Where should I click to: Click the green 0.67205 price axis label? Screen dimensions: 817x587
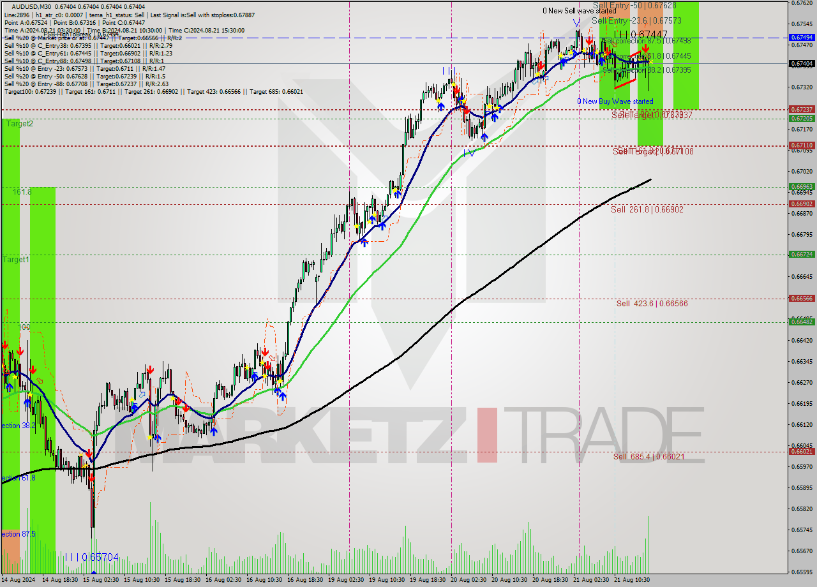click(802, 118)
